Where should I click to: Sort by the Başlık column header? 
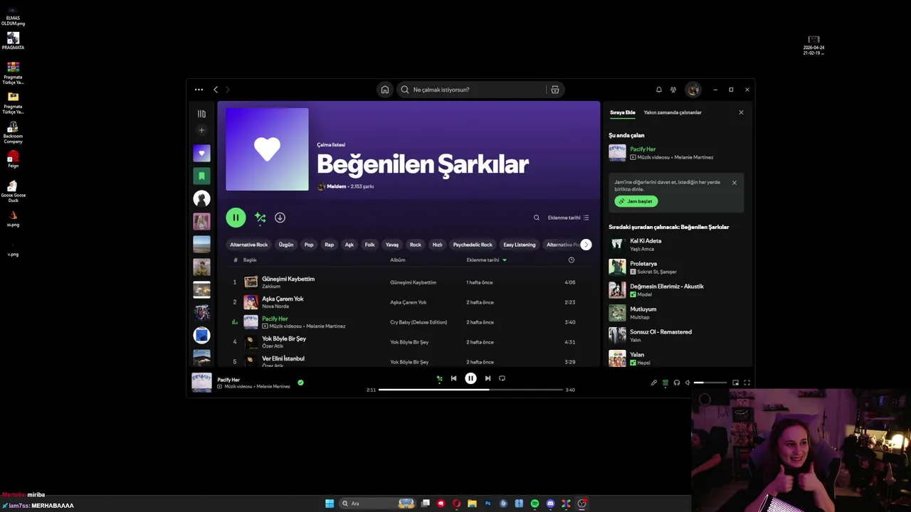tap(250, 260)
